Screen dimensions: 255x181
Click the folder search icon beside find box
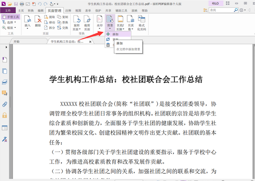coord(205,10)
